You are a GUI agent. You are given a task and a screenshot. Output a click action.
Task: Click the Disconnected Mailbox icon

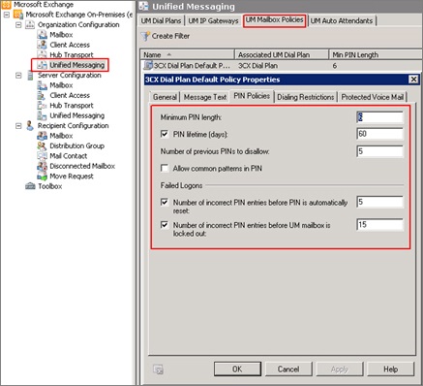pyautogui.click(x=42, y=166)
